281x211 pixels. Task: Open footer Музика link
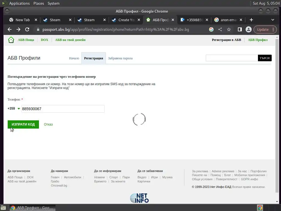click(167, 177)
